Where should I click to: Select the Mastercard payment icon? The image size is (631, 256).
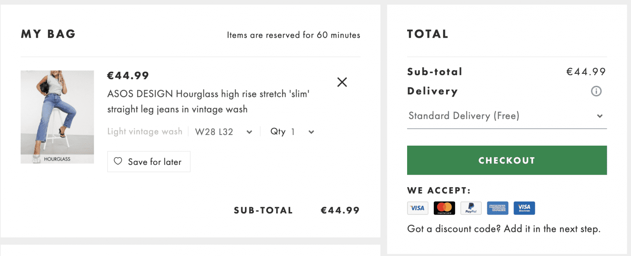[x=444, y=208]
